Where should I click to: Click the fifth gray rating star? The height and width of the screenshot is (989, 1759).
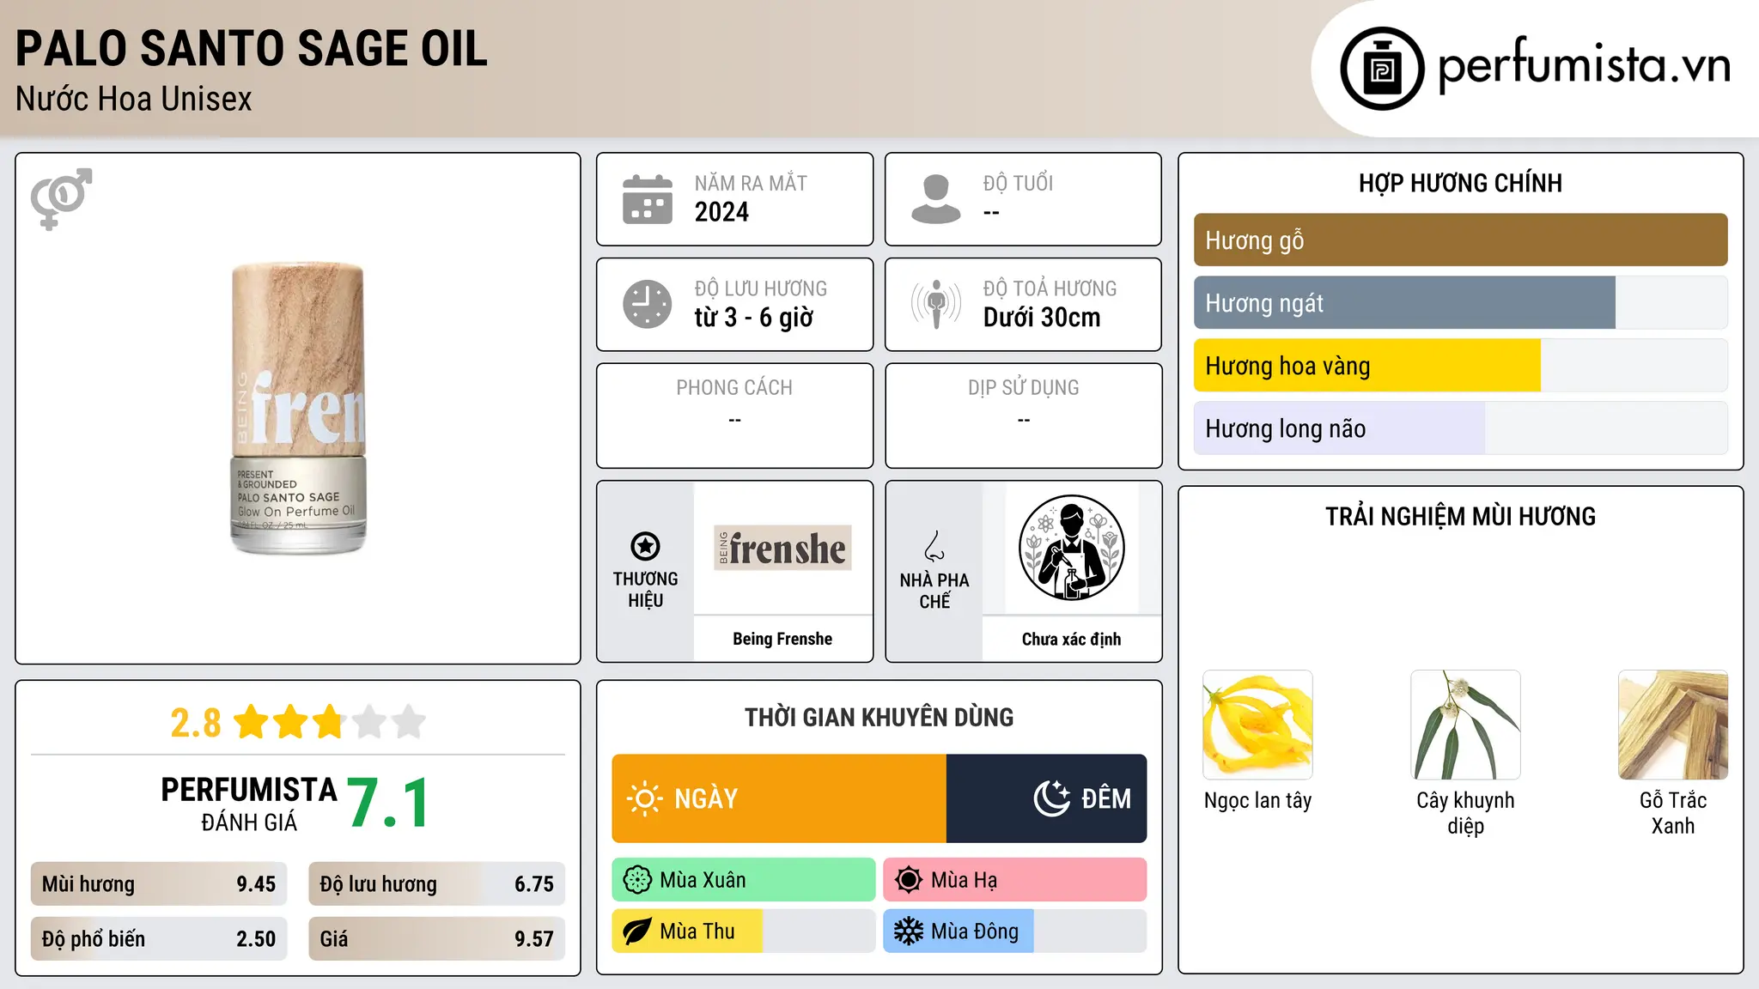point(409,722)
